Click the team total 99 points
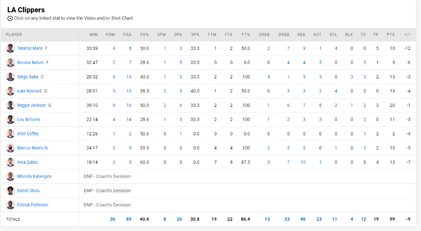The image size is (421, 231). click(392, 219)
